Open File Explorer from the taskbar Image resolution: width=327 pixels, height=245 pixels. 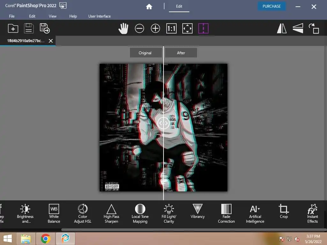point(26,239)
